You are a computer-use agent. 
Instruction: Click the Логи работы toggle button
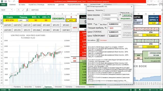coord(98,40)
